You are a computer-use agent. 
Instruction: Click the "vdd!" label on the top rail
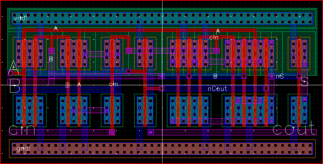21,18
